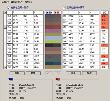Viewport: 110px width, 101px height.
Task: Click ΔE value 4.10
Action: click(105, 16)
